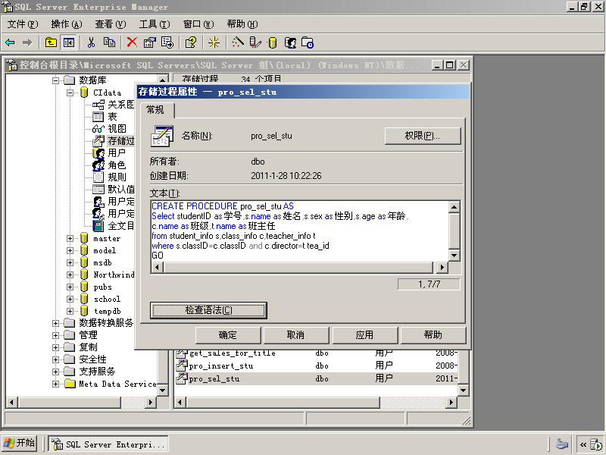
Task: Open the 查看(V) menu
Action: pos(111,24)
